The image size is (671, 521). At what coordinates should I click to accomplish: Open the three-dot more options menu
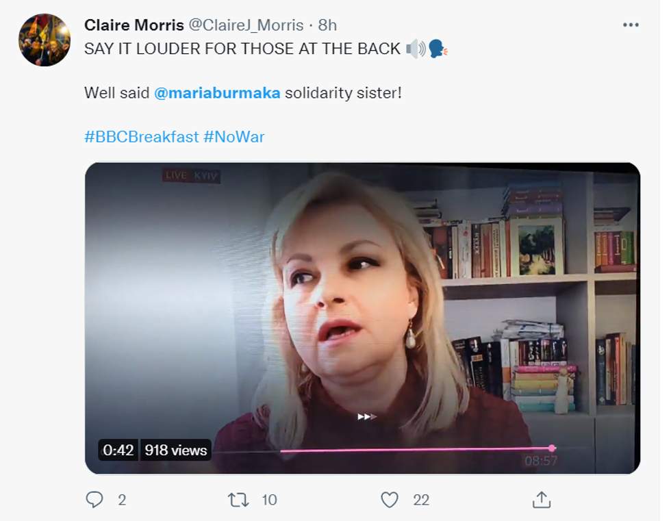click(x=631, y=25)
